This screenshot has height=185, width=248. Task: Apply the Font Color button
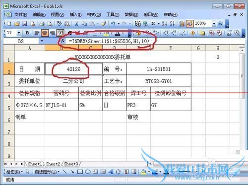118,33
